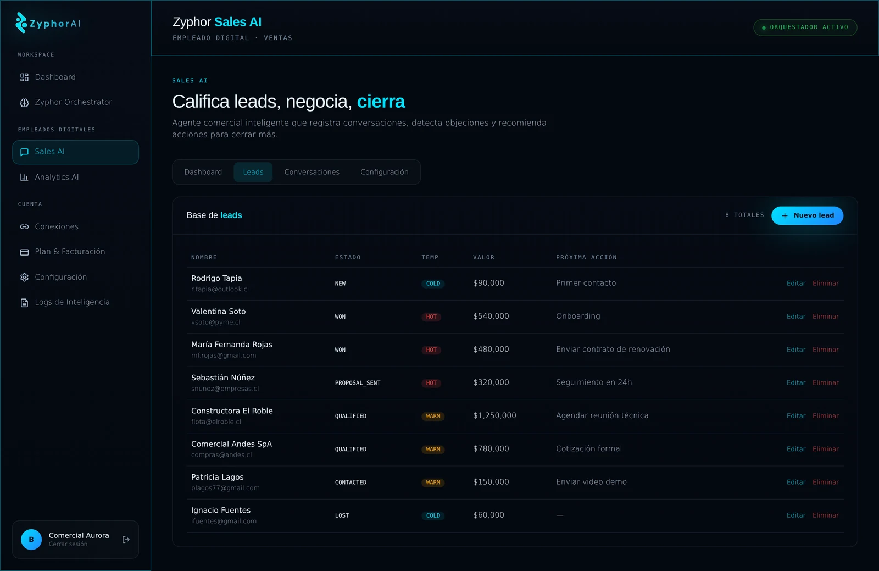Edit the Patricia Lagos lead
Viewport: 879px width, 571px height.
(x=796, y=483)
